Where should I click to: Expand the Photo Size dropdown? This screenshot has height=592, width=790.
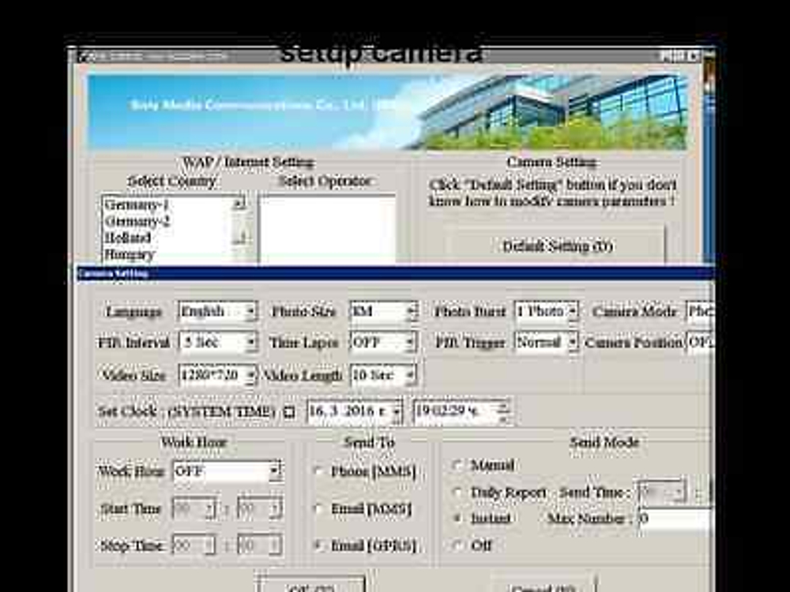[410, 312]
